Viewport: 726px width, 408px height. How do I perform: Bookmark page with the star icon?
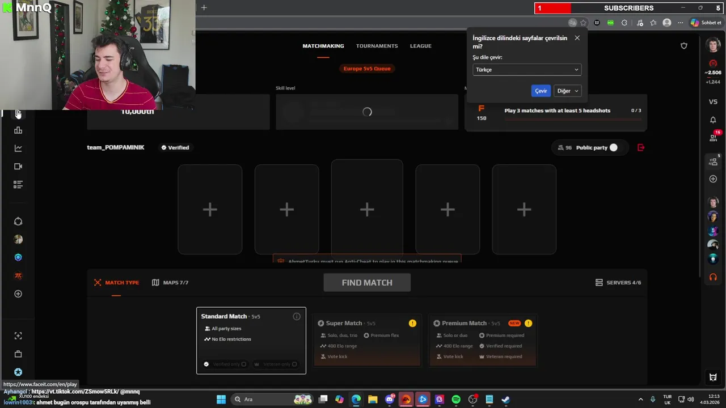(x=583, y=23)
